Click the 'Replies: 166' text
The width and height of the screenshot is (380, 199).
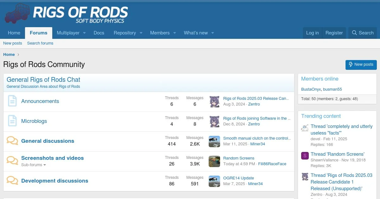pos(322,145)
